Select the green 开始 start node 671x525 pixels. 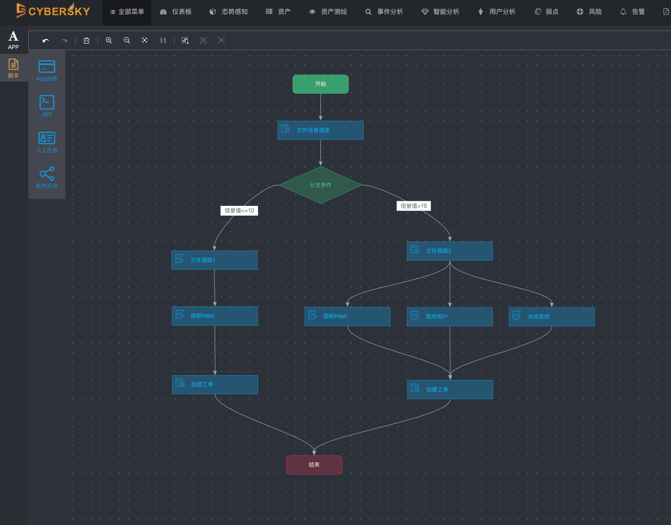click(x=321, y=84)
